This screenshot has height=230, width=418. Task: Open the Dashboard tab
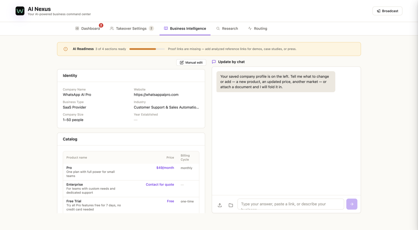[x=88, y=29]
